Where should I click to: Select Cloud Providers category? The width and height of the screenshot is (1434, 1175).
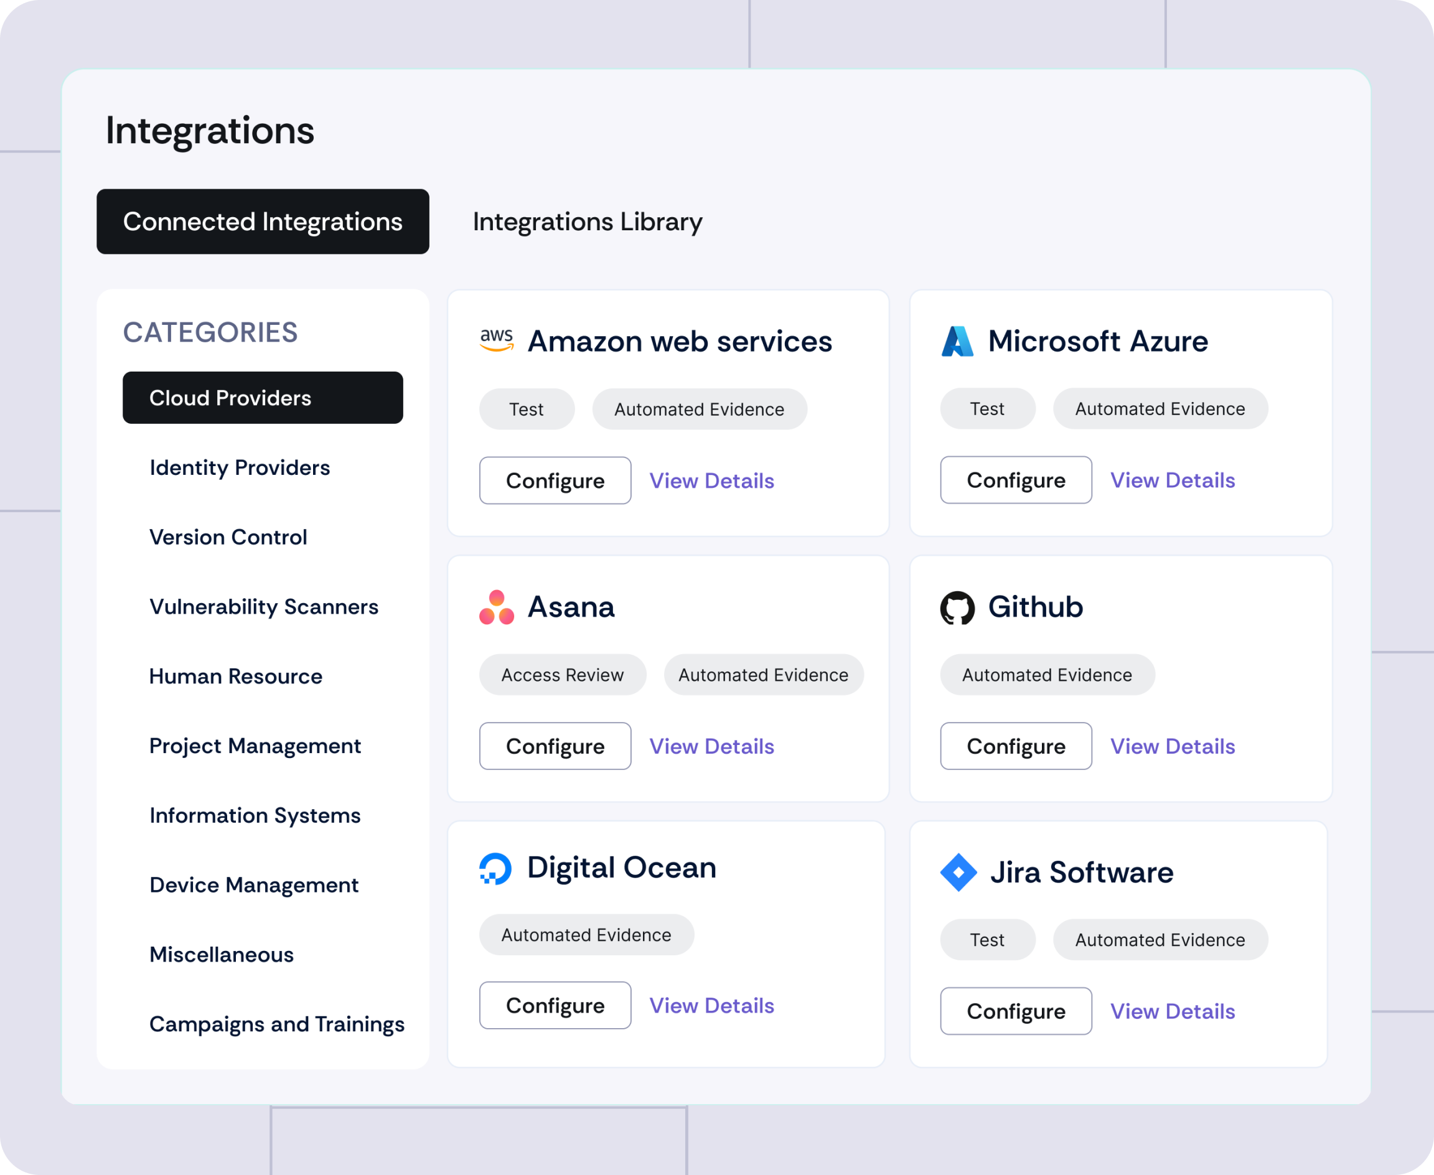[263, 397]
